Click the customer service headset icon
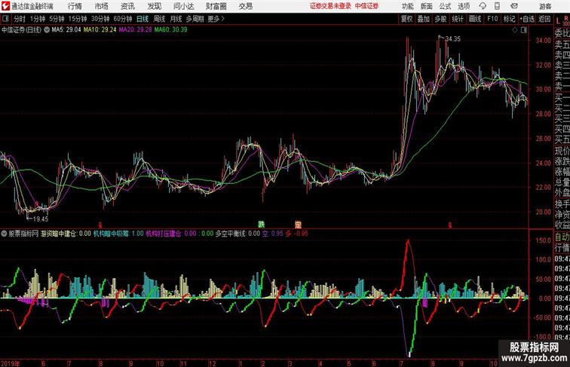 [483, 6]
